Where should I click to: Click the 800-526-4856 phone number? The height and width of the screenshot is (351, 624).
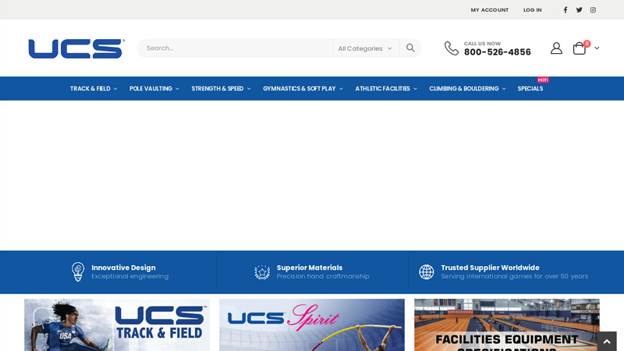click(498, 52)
